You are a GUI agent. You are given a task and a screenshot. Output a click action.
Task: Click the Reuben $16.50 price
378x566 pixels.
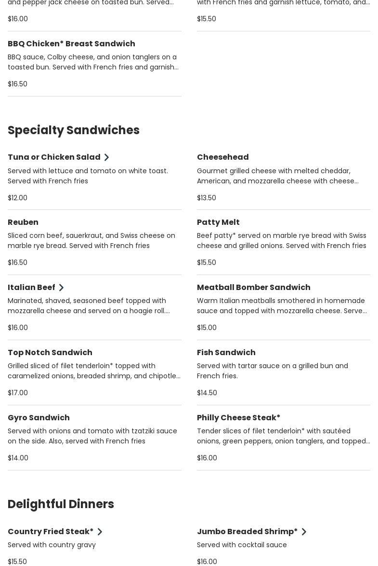tap(18, 262)
